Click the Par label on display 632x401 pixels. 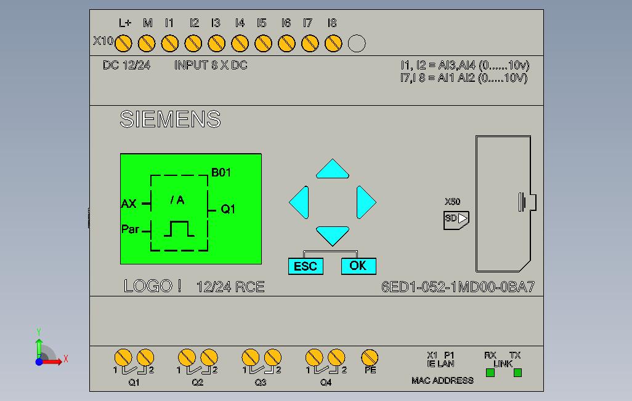tap(130, 229)
